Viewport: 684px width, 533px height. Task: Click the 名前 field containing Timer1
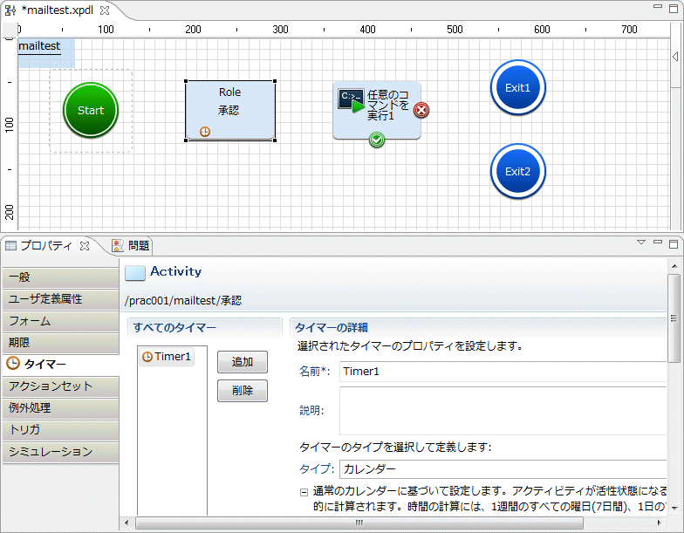(x=502, y=372)
